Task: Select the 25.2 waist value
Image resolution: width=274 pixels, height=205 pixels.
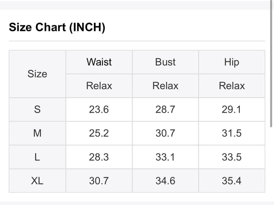Action: pos(99,133)
